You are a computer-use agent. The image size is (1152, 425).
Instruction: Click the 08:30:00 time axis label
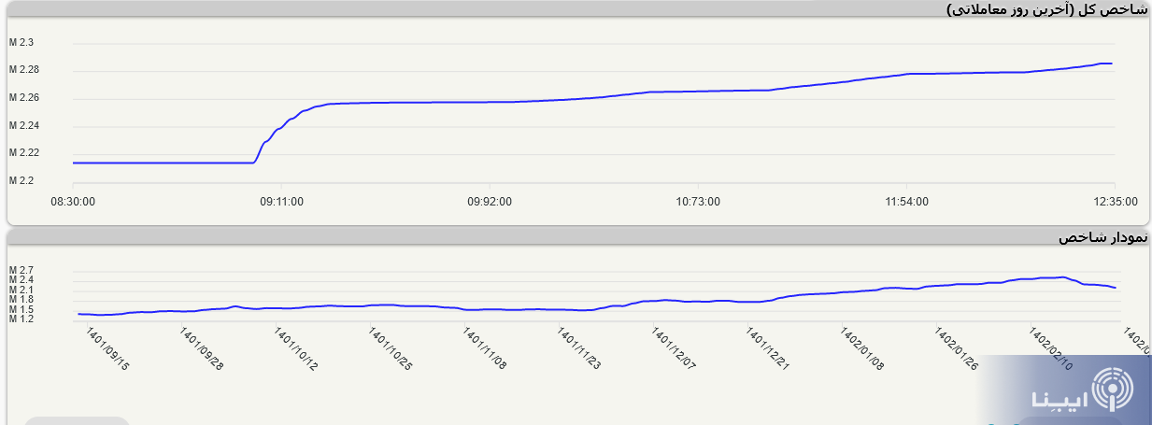(73, 201)
